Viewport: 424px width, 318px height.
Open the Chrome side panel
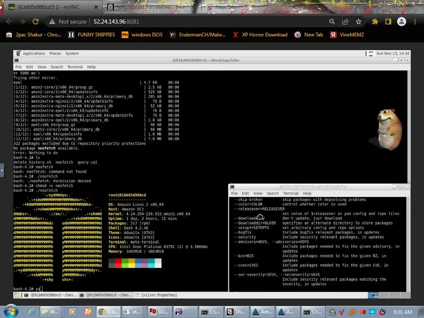tap(388, 22)
